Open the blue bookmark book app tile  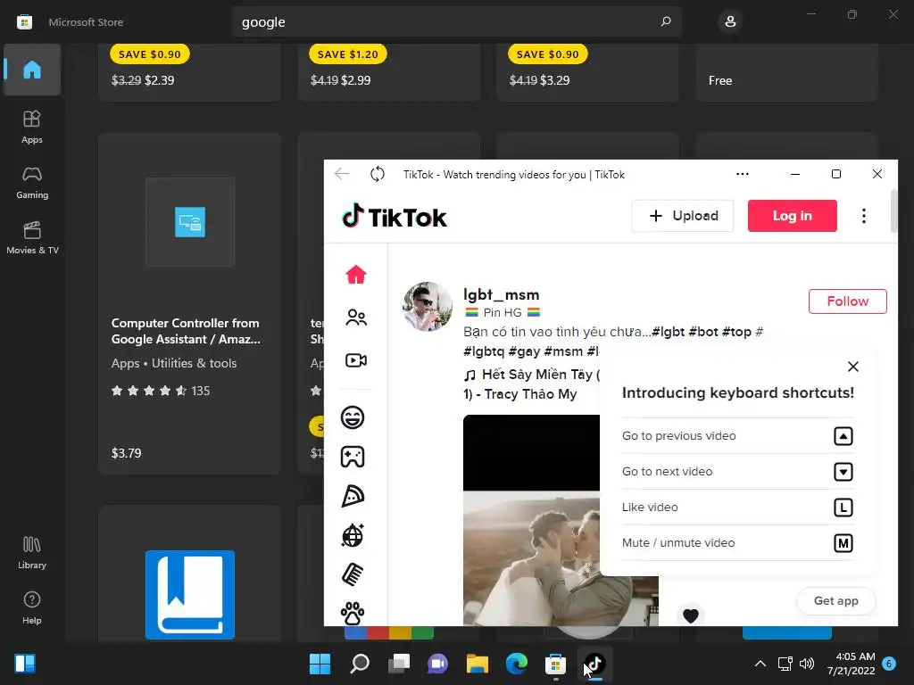click(x=190, y=595)
